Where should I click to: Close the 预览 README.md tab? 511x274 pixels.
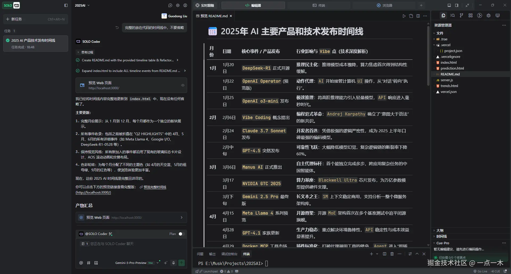tap(231, 16)
